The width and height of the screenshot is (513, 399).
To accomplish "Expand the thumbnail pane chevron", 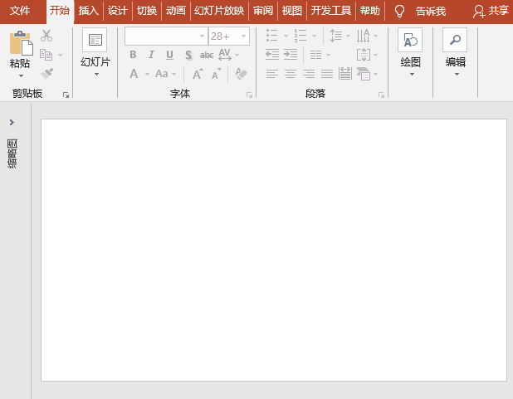I will click(12, 122).
